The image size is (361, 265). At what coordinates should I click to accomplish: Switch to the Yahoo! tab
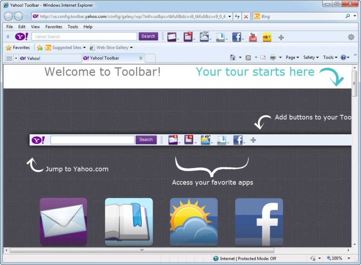(50, 58)
